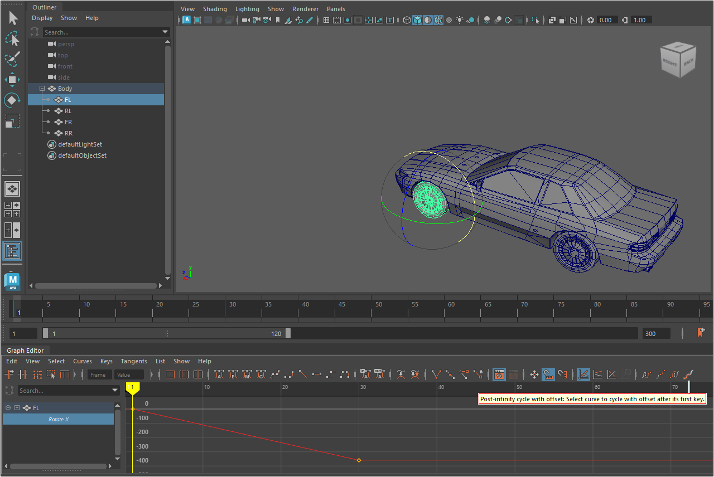Click the Post-infinity cycle with offset icon
Viewport: 714px width, 477px height.
tap(689, 375)
